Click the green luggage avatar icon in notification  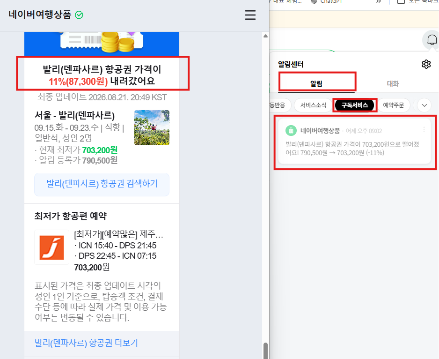tap(291, 130)
